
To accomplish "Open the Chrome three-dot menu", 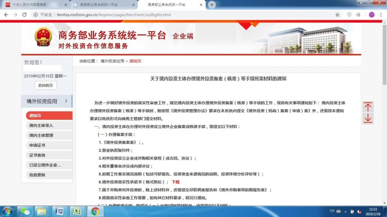I will 381,15.
